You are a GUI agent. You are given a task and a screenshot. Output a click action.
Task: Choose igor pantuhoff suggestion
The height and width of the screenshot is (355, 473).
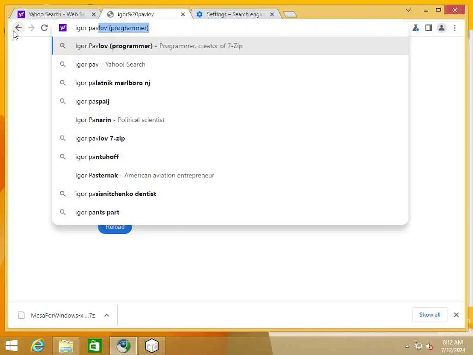230,157
